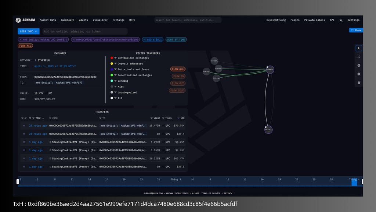Open the More menu

point(132,20)
